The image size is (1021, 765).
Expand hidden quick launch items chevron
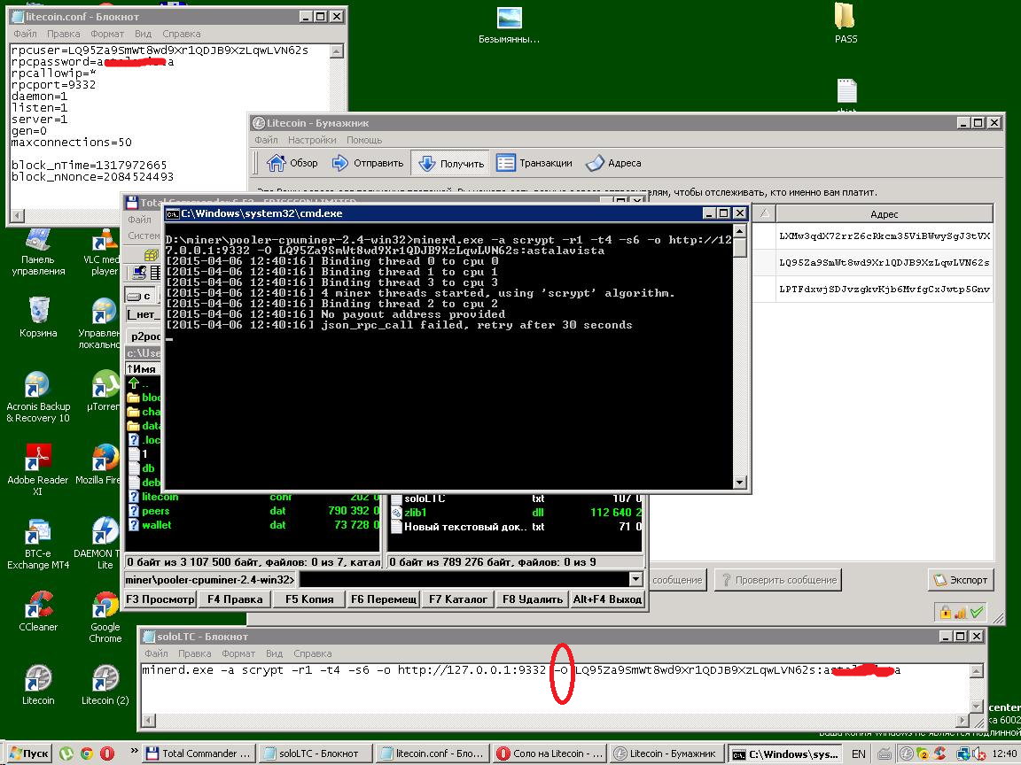coord(134,751)
